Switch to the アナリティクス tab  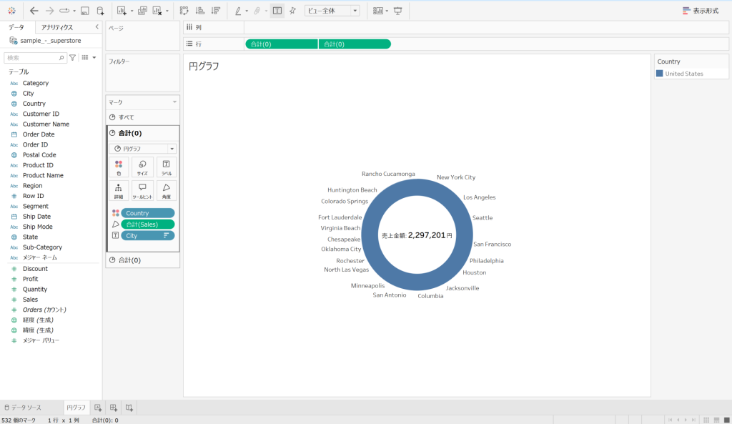[x=57, y=27]
